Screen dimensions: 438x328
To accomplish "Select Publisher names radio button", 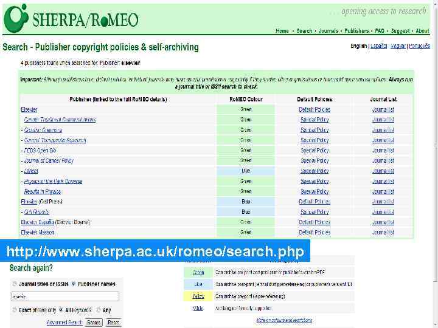I will click(x=74, y=284).
